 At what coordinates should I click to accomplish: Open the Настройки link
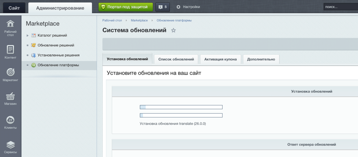coord(191,7)
